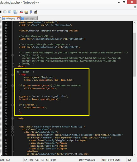This screenshot has height=162, width=137.
Task: Collapse the body fold marker at line 44
Action: [x=13, y=118]
